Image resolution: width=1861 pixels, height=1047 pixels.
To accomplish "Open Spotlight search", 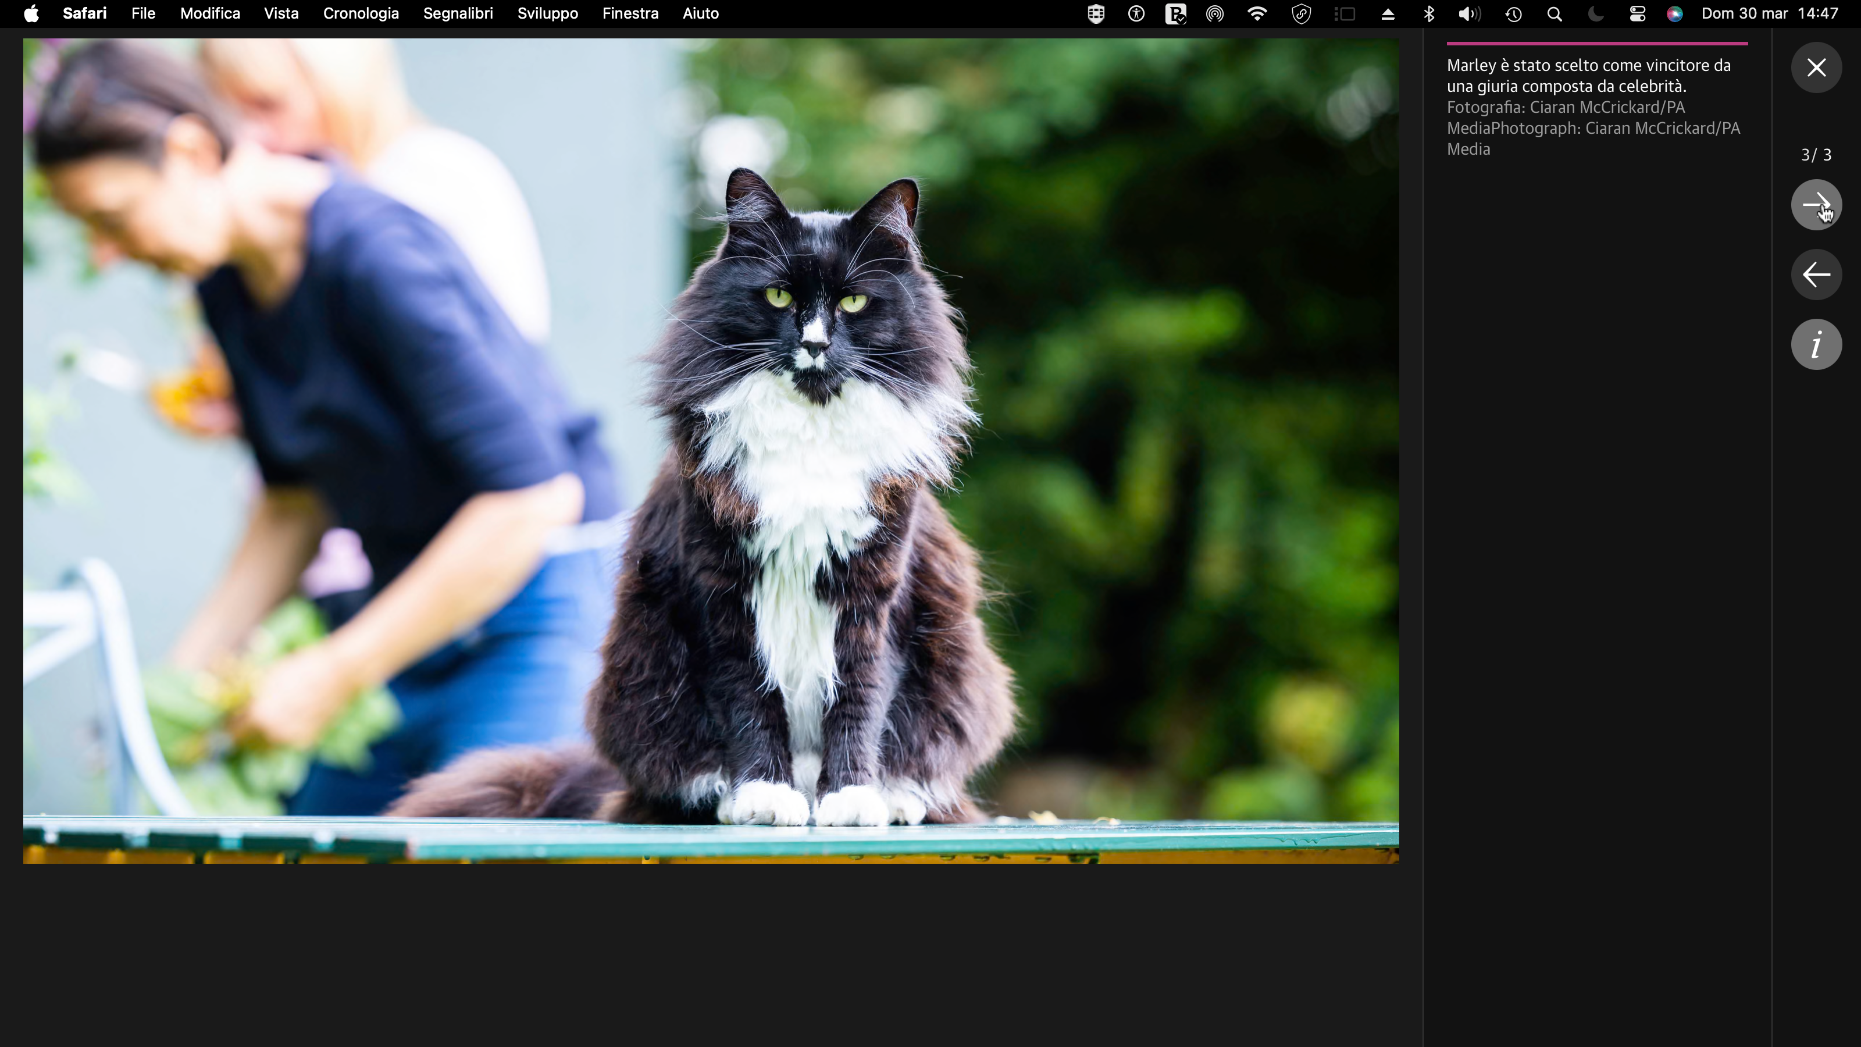I will (1554, 14).
